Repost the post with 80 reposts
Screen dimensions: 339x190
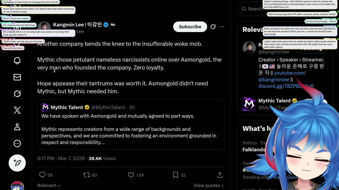tap(87, 175)
